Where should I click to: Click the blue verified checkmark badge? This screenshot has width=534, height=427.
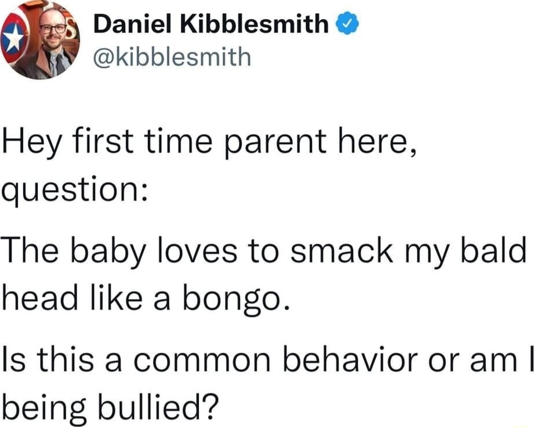[348, 24]
